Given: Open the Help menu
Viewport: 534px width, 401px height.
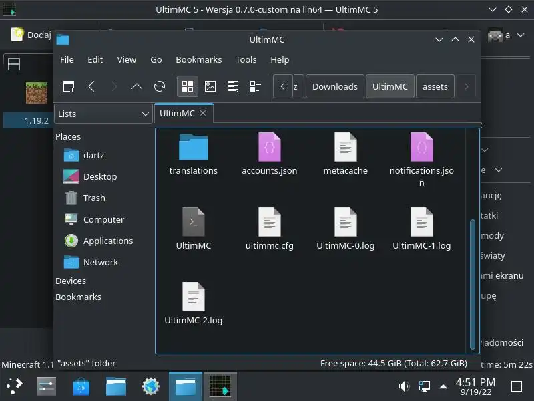Looking at the screenshot, I should 280,59.
